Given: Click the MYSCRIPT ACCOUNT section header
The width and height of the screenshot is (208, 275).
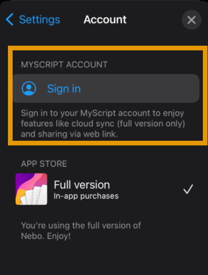Looking at the screenshot, I should pyautogui.click(x=64, y=64).
